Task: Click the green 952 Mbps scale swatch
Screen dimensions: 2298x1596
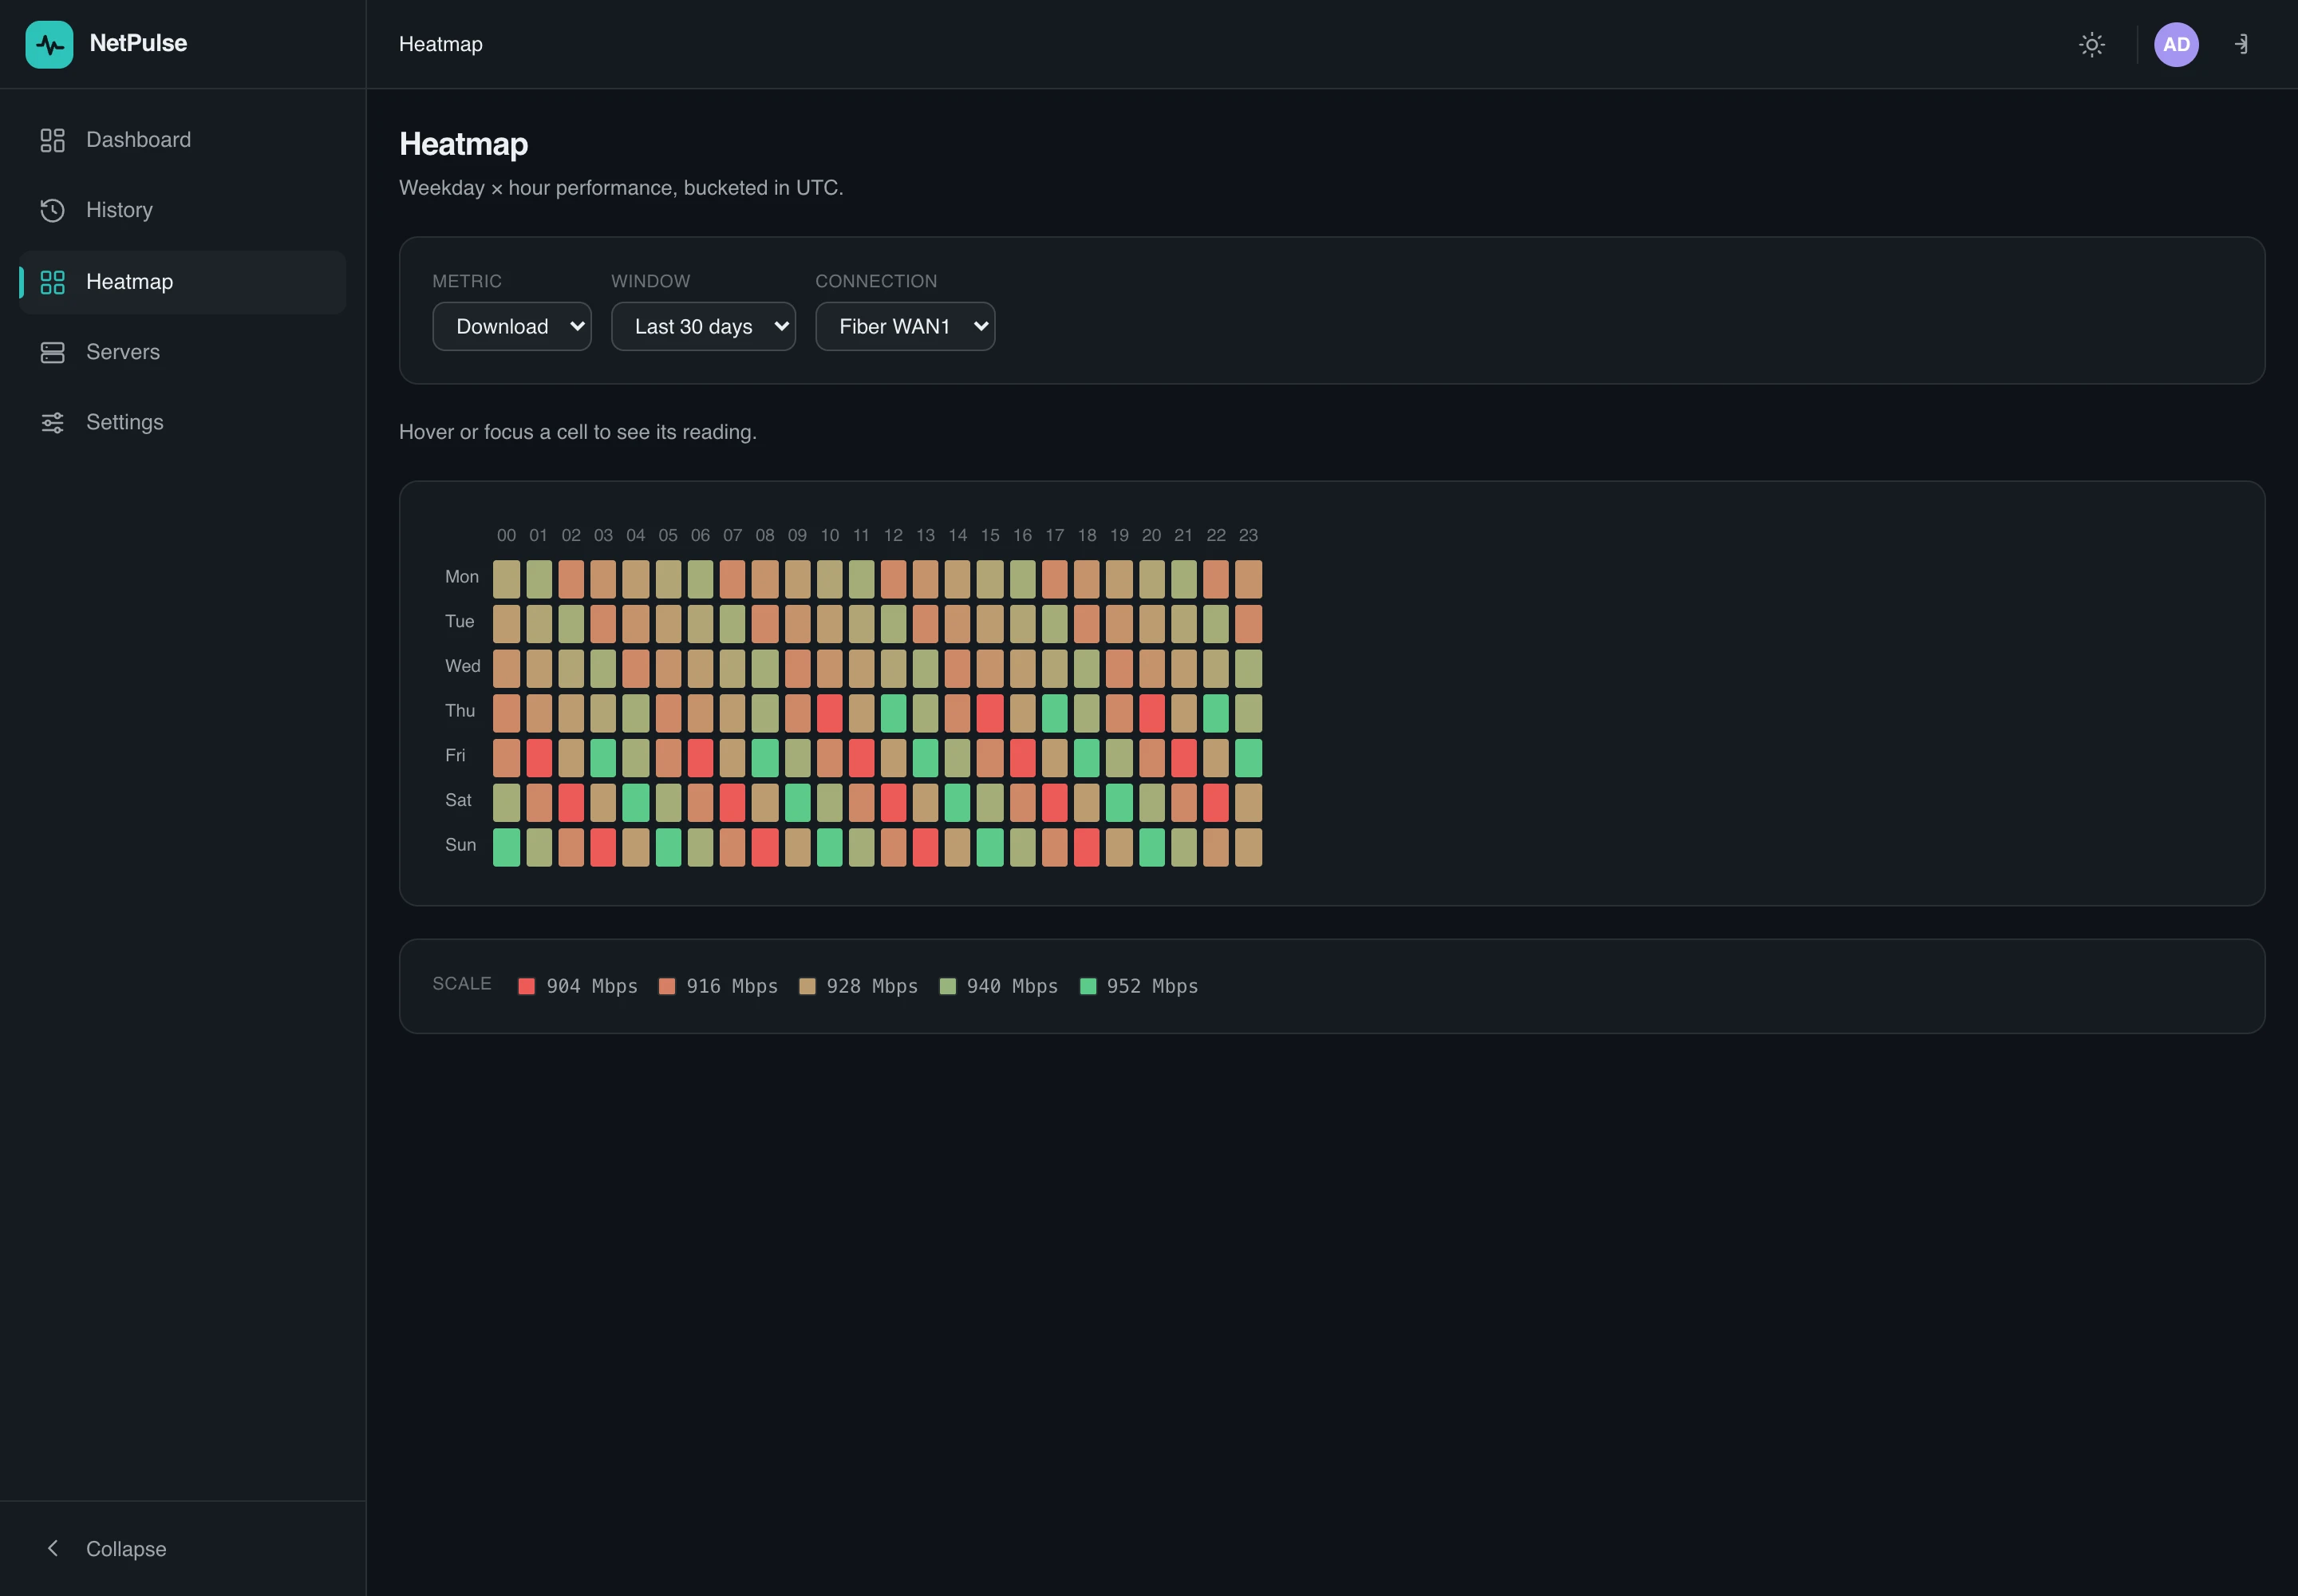Action: tap(1088, 987)
